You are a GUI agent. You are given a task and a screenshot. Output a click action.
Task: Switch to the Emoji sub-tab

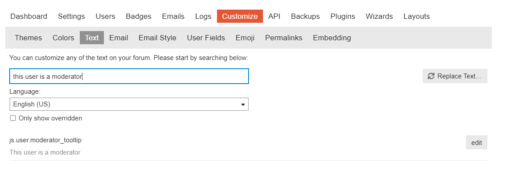[x=245, y=38]
